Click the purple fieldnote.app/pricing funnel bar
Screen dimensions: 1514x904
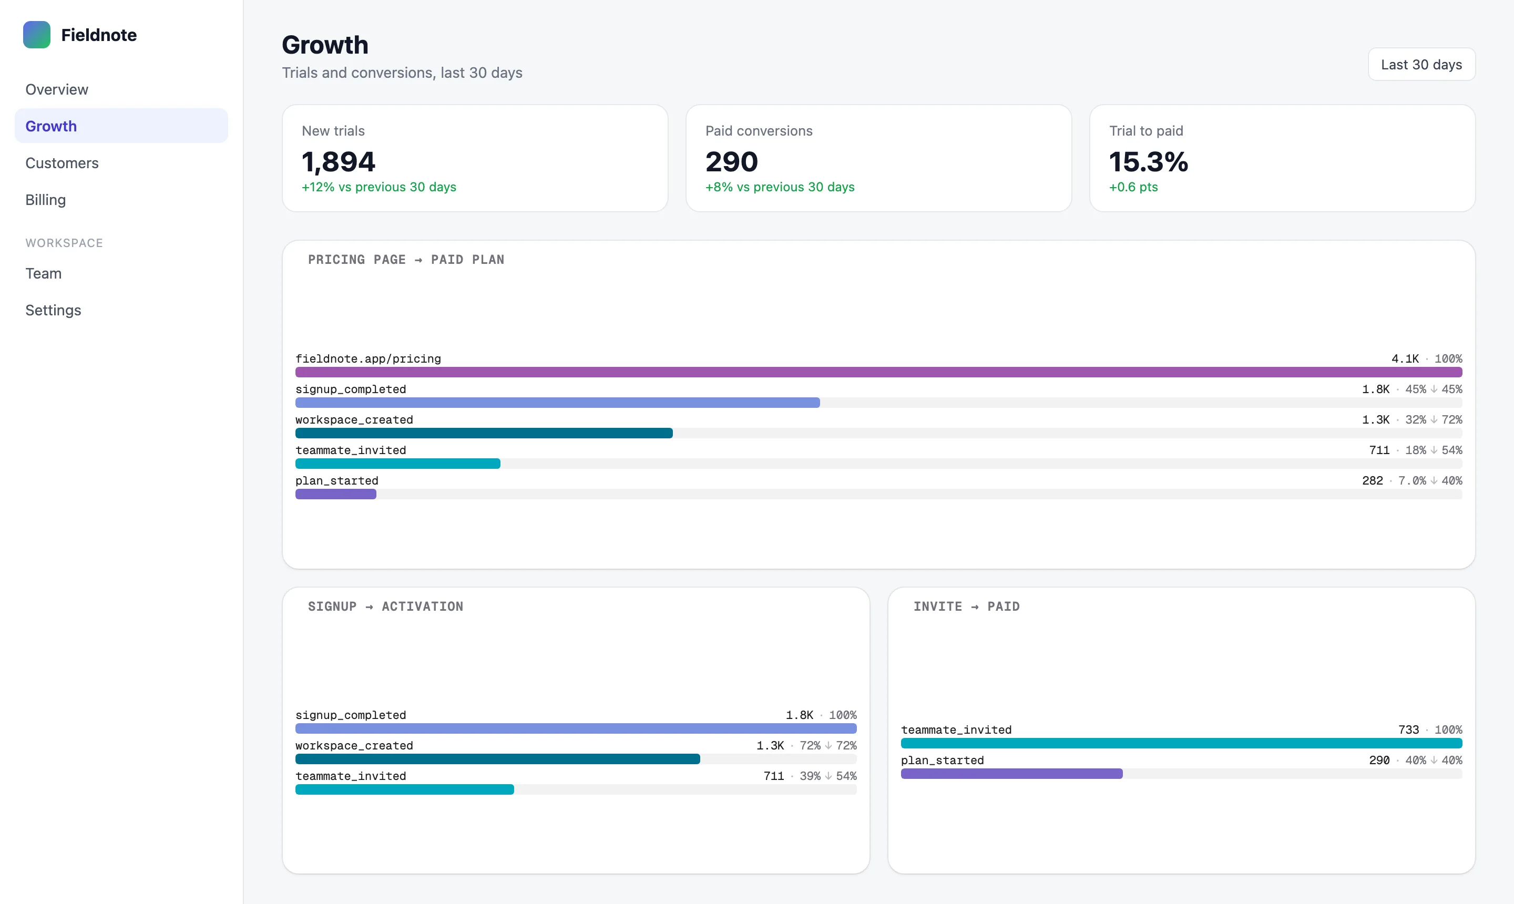[878, 372]
